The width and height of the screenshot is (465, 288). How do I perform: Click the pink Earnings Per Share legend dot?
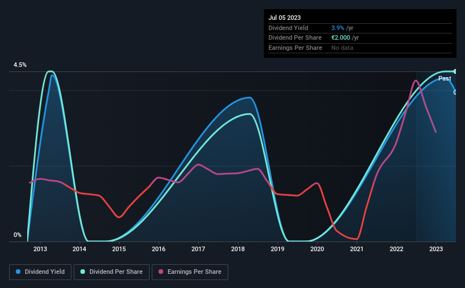point(161,272)
